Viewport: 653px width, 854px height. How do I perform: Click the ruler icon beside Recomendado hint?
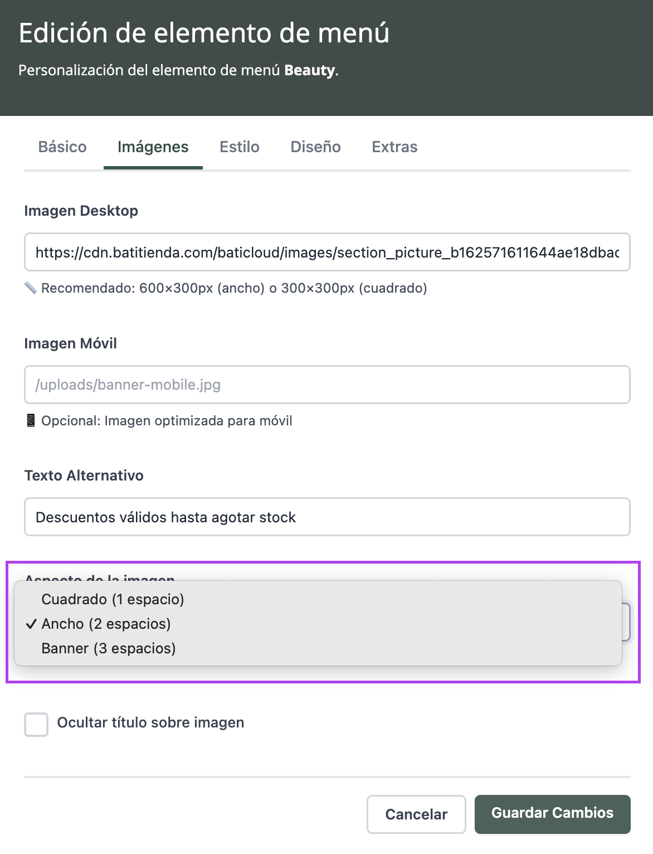[x=31, y=288]
